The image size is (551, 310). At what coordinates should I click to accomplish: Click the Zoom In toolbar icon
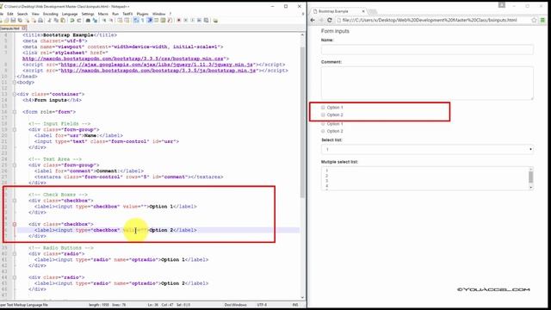click(104, 21)
